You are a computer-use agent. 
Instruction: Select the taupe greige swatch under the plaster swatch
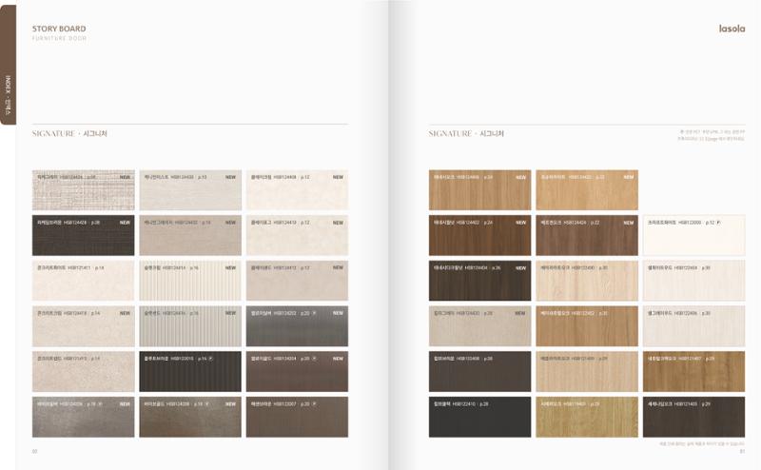(190, 236)
